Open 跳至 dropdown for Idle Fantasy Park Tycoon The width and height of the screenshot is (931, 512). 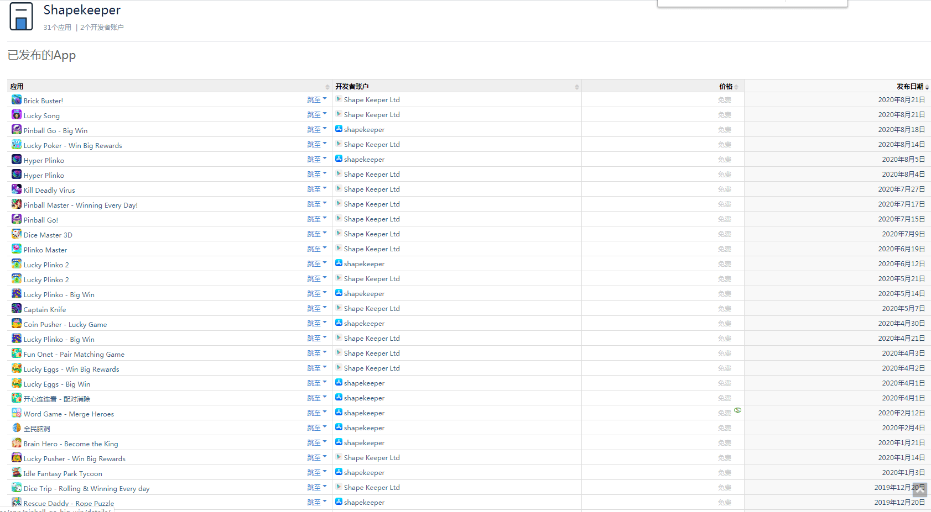(317, 473)
